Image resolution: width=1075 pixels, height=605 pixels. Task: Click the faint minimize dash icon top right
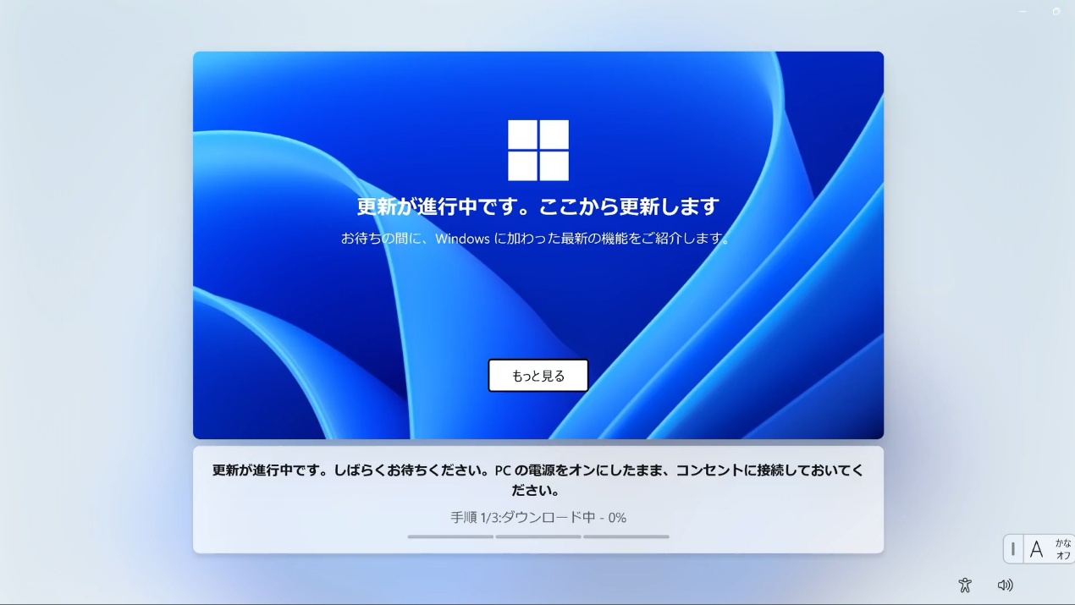pyautogui.click(x=1023, y=11)
